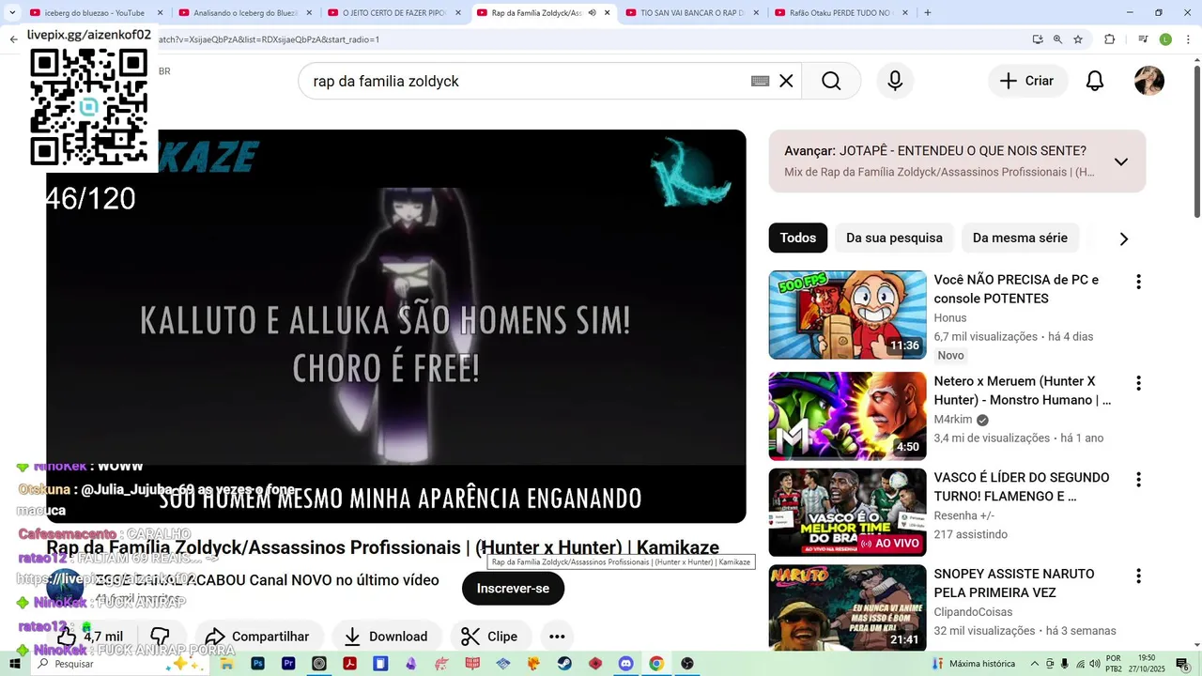This screenshot has height=676, width=1202.
Task: Show hidden system tray icons chevron
Action: tap(1035, 664)
